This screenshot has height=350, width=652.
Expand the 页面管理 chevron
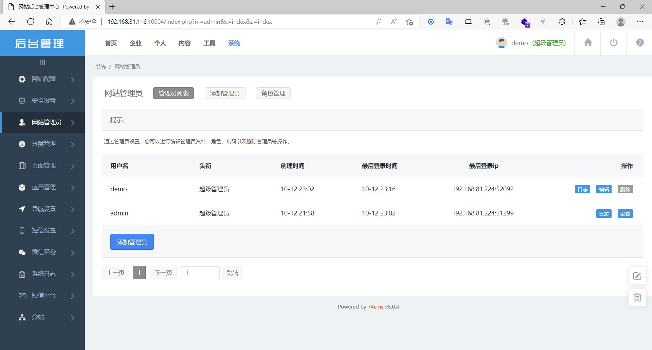pos(73,166)
